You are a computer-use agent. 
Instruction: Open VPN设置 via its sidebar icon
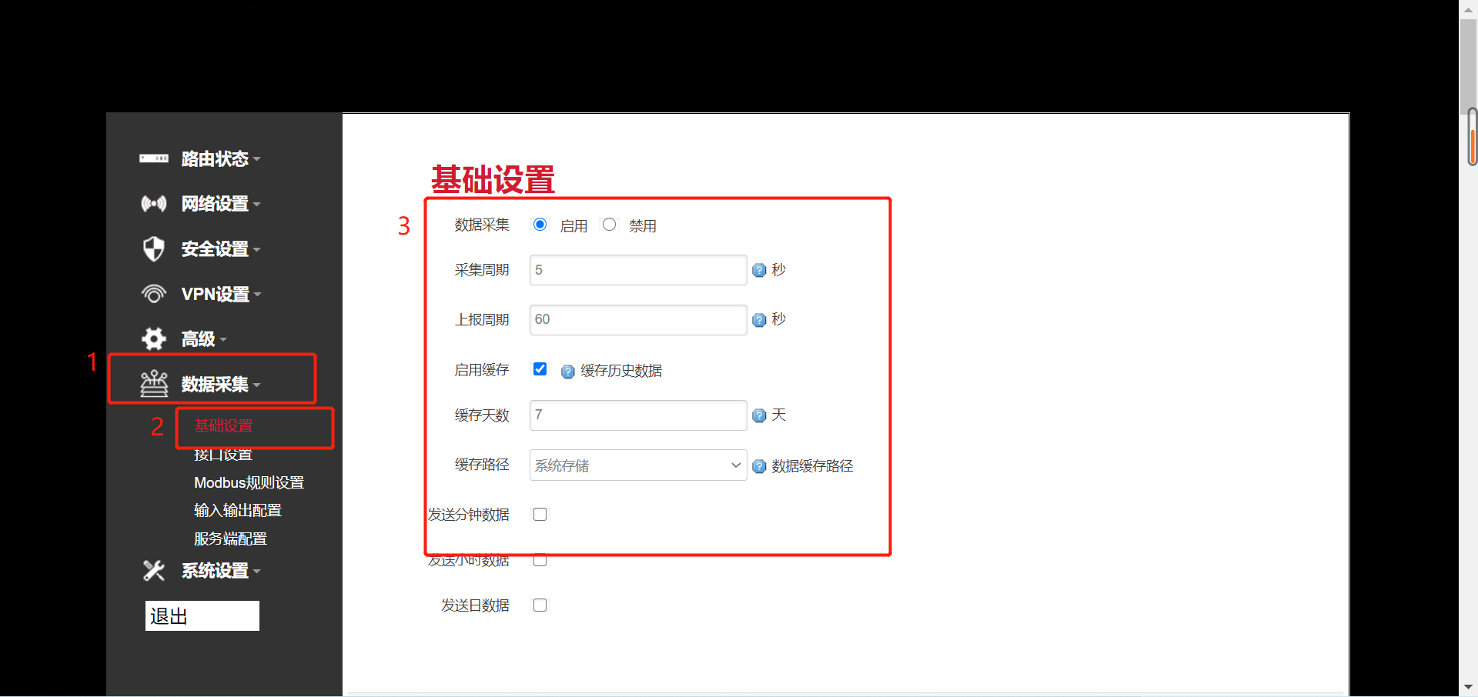154,293
